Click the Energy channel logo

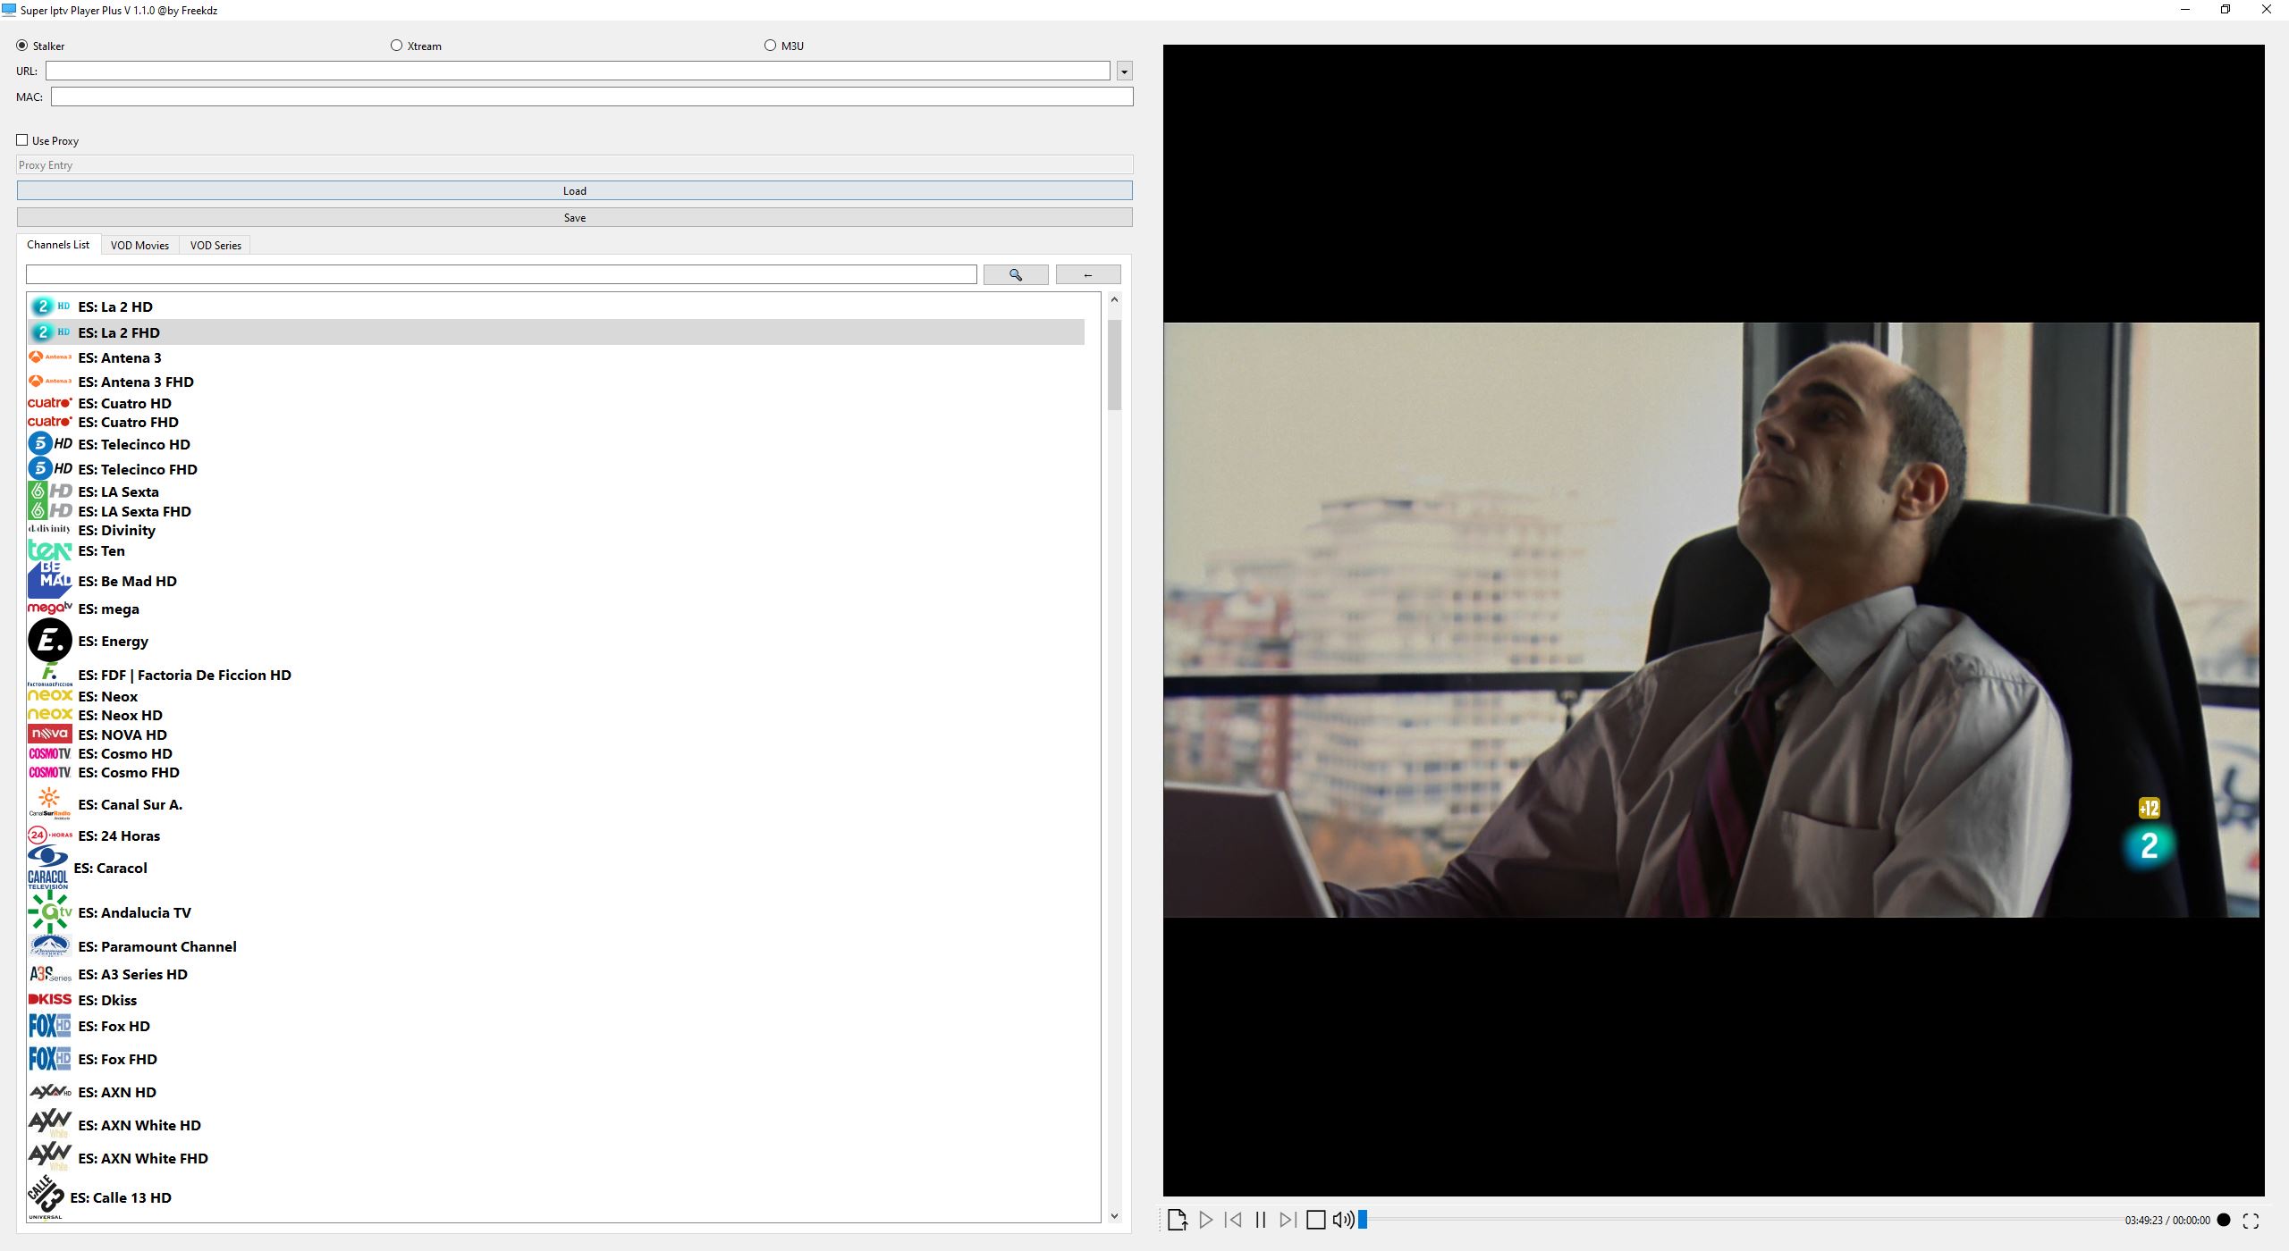tap(50, 641)
